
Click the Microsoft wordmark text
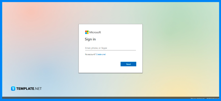[x=95, y=32]
